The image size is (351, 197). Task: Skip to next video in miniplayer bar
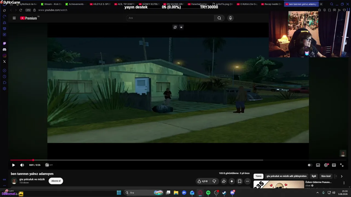tap(181, 27)
